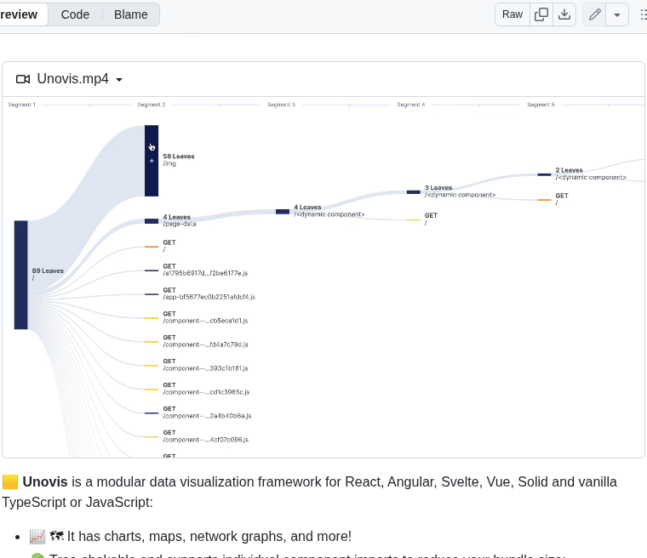Click the Segment 3 label

(281, 105)
